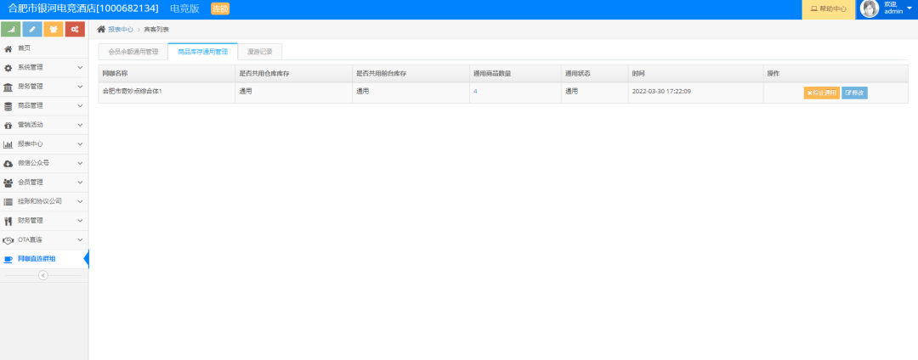The image size is (918, 360).
Task: Expand the 营销活动 menu chevron
Action: pyautogui.click(x=80, y=125)
